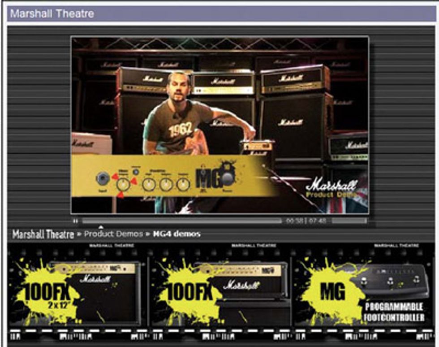Open the Product Demos breadcrumb link
Image resolution: width=439 pixels, height=347 pixels.
(113, 234)
